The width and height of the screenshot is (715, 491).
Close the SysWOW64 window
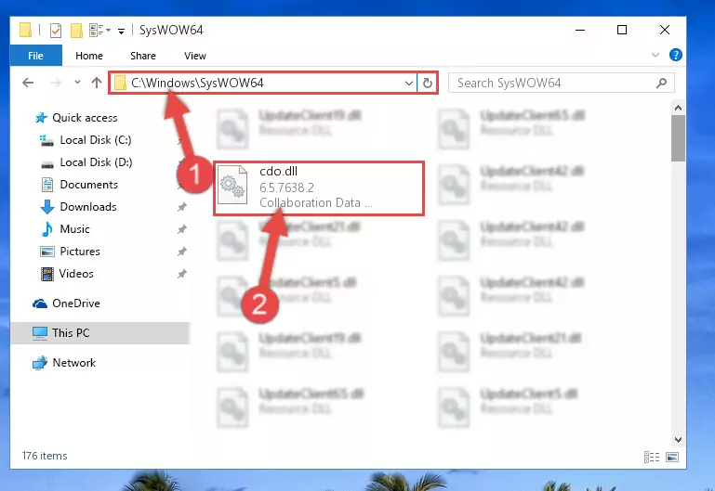pos(665,30)
